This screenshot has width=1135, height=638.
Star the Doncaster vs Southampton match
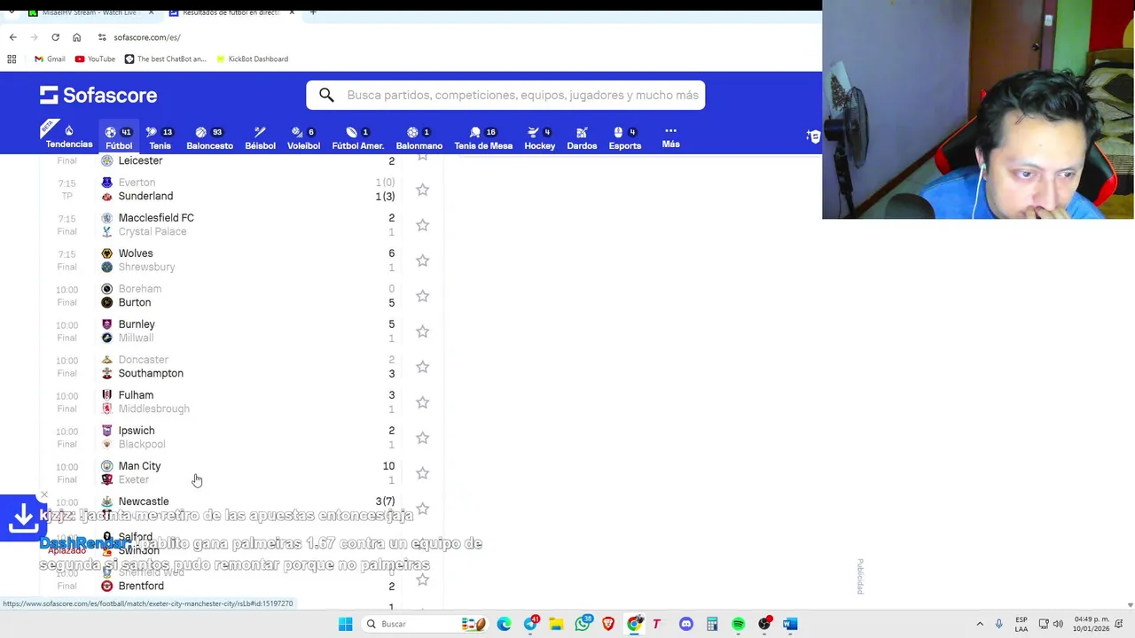click(422, 367)
